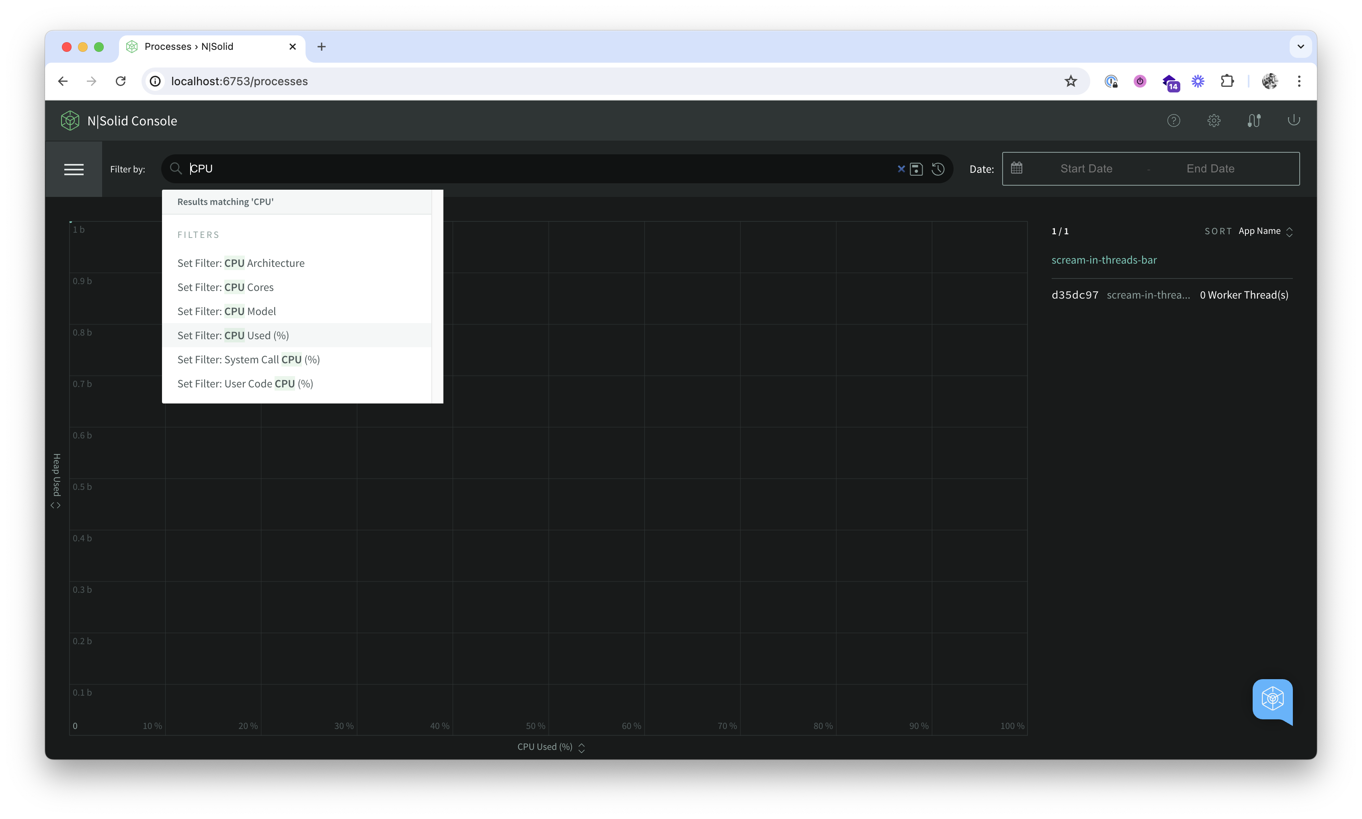
Task: Open the Chrome three-dot menu
Action: point(1299,81)
